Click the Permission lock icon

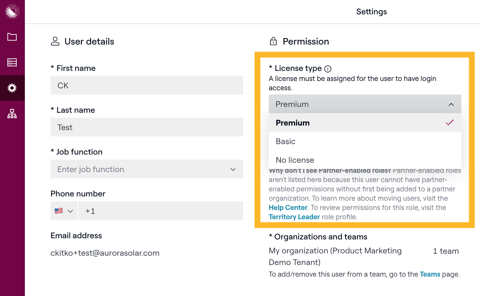(x=273, y=41)
